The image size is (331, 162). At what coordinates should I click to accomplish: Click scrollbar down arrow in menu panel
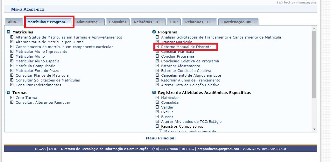coord(314,129)
